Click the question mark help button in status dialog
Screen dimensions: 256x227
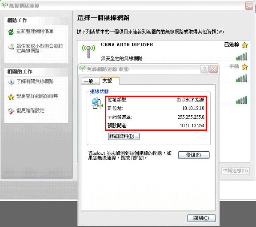point(204,69)
